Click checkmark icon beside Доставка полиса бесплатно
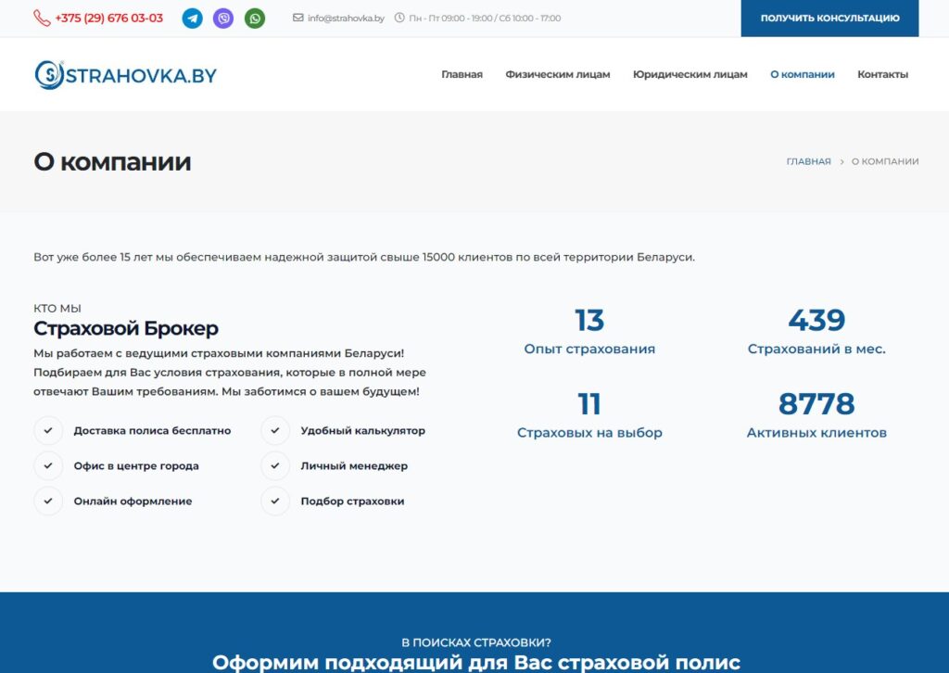Screen dimensions: 949x673 click(48, 430)
